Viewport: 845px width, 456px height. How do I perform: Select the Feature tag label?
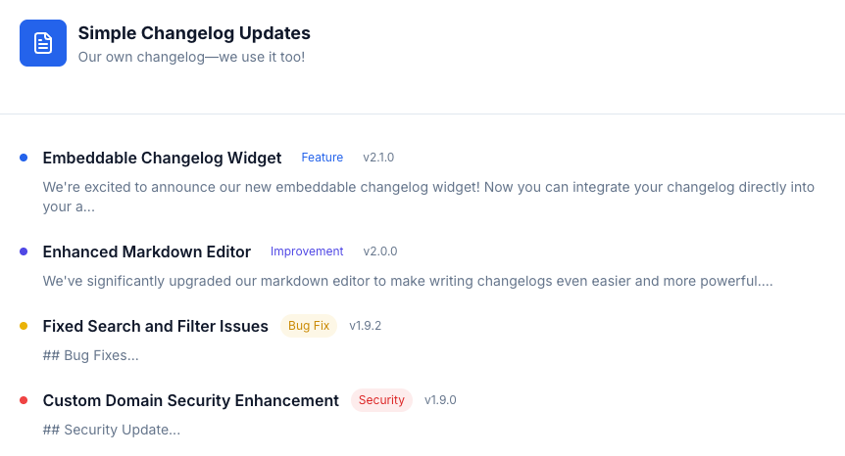pyautogui.click(x=323, y=158)
